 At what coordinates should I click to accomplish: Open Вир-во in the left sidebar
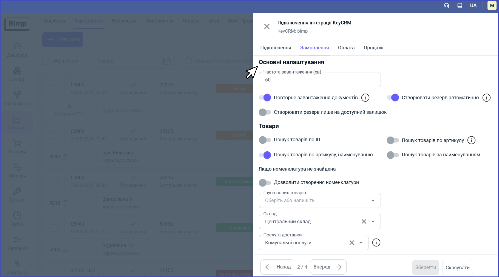(x=17, y=195)
